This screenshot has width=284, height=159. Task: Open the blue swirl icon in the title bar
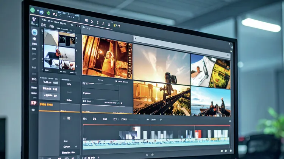coord(41,12)
